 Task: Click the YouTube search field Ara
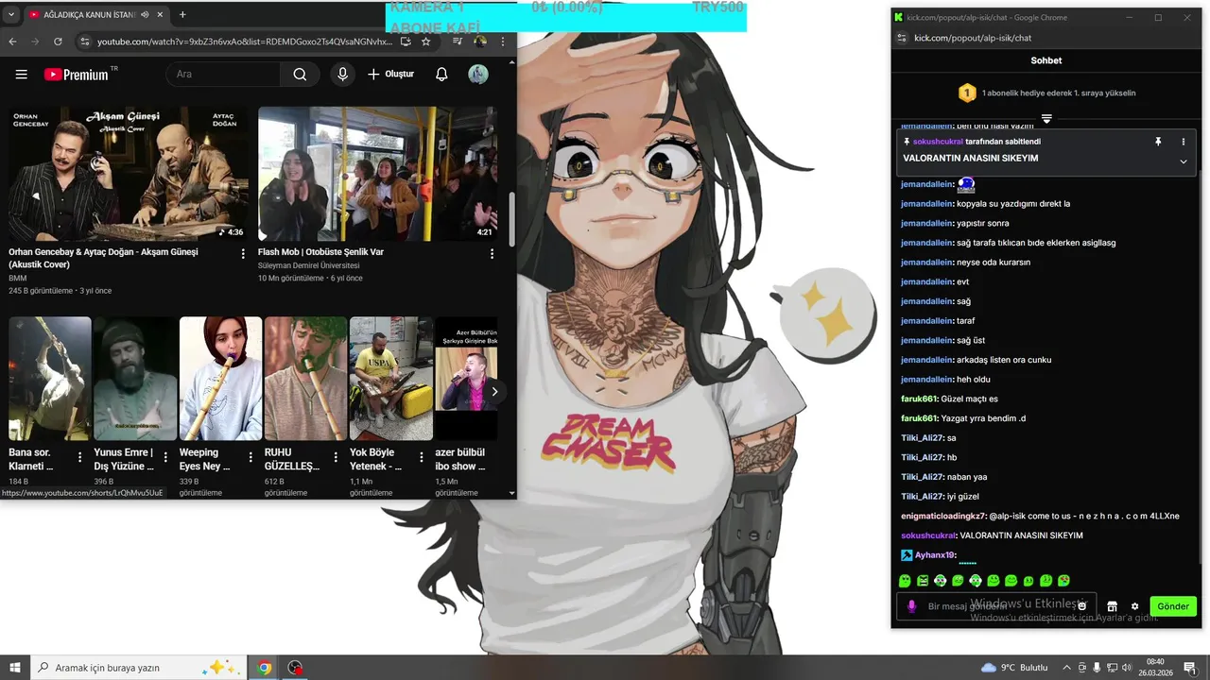tap(222, 75)
